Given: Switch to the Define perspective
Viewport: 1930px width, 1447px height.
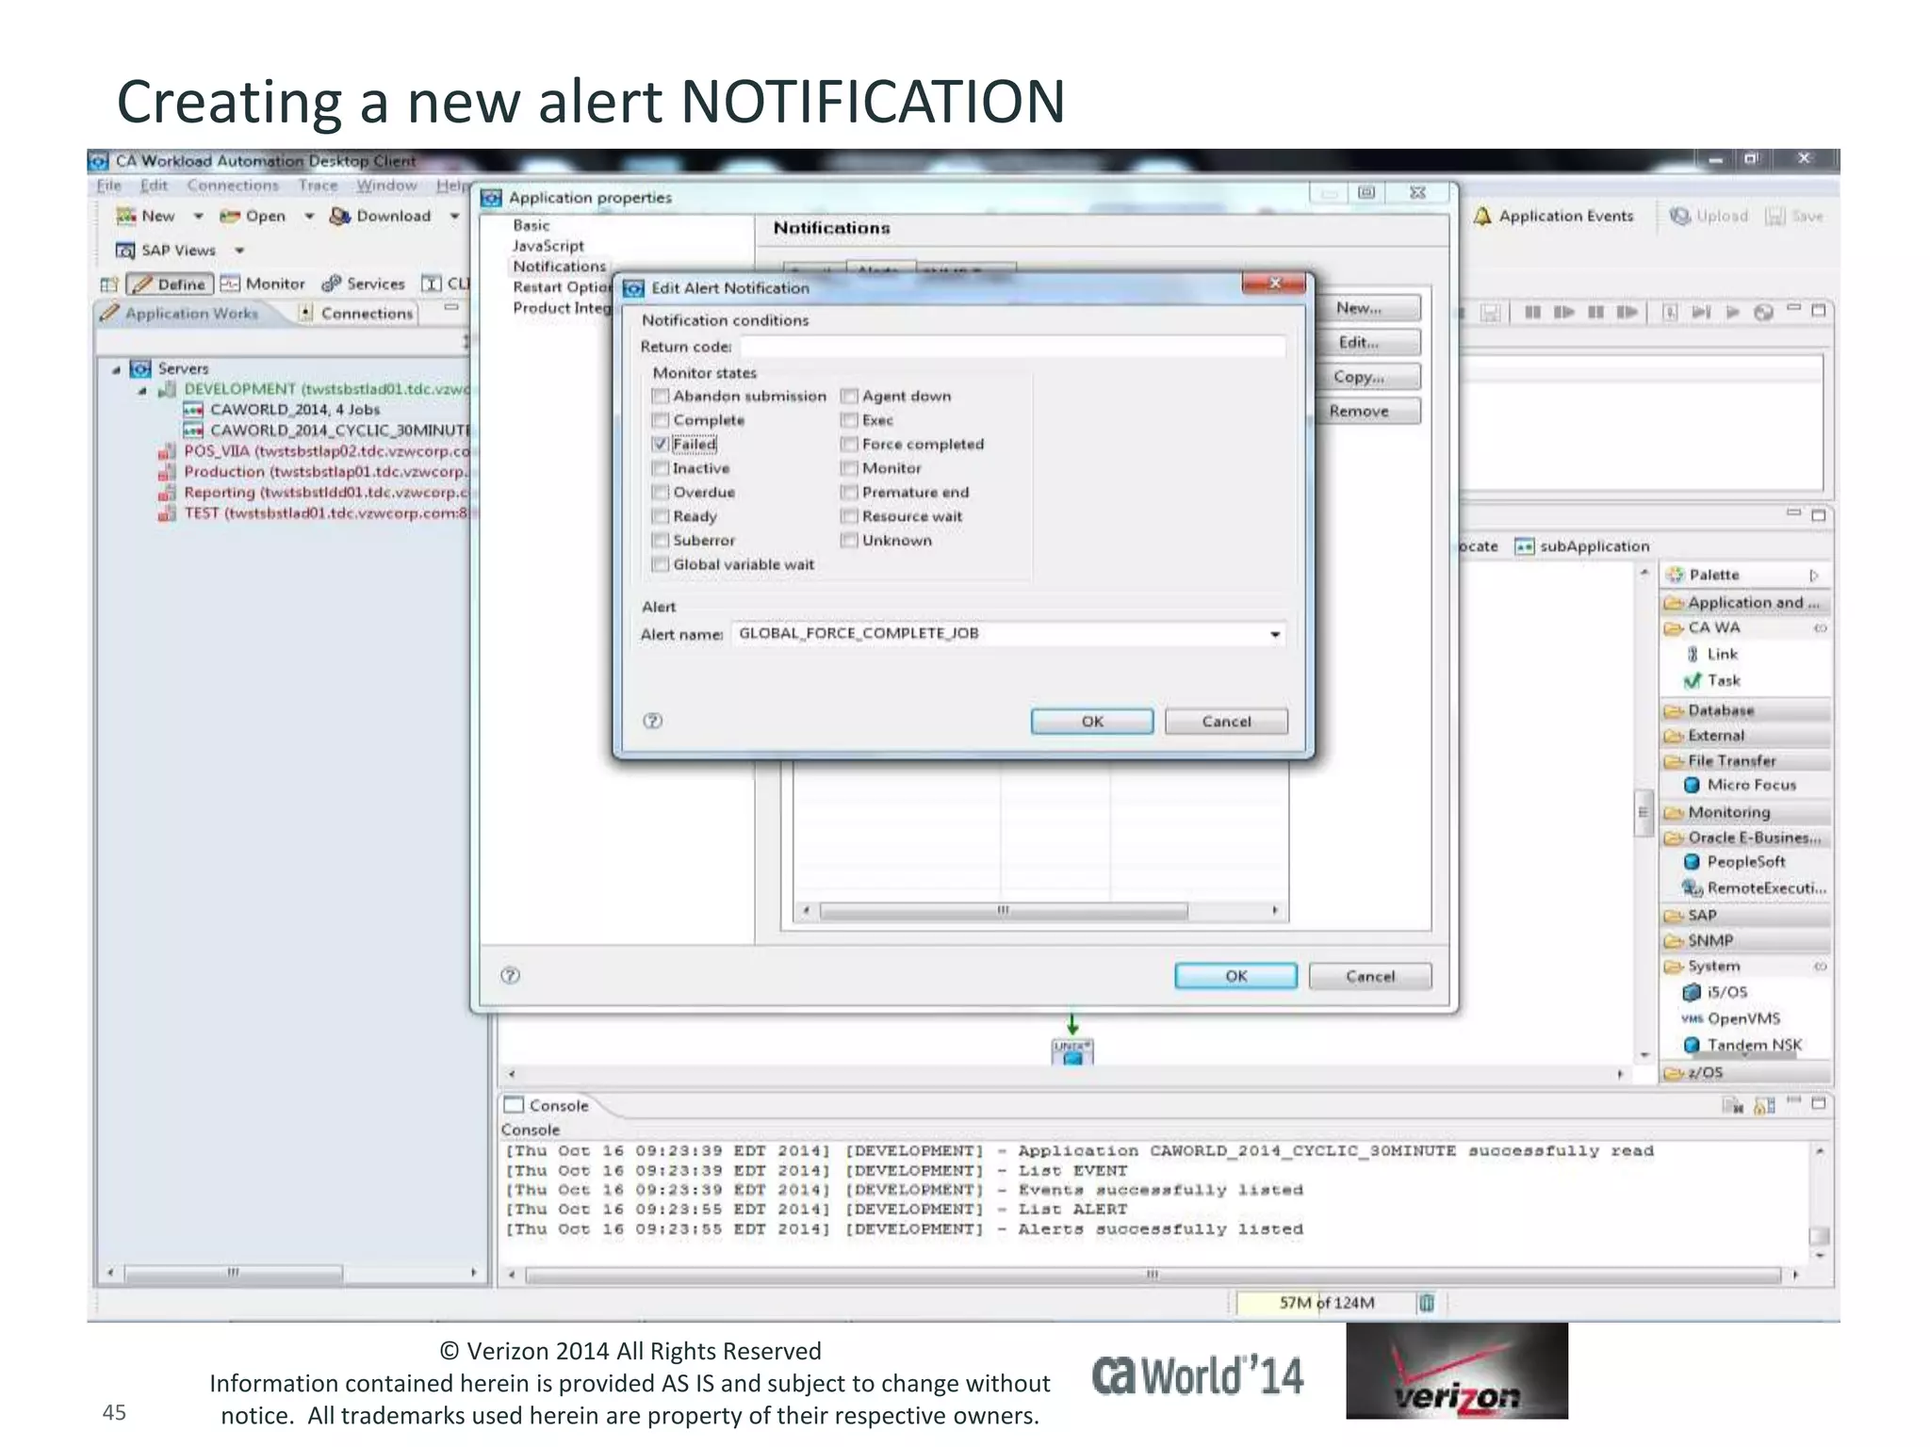Looking at the screenshot, I should [x=169, y=284].
